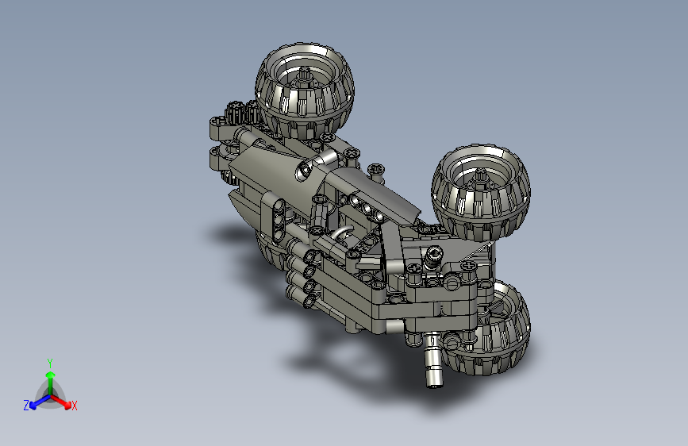
Task: Select the top wheel nearest the gears
Action: (305, 91)
